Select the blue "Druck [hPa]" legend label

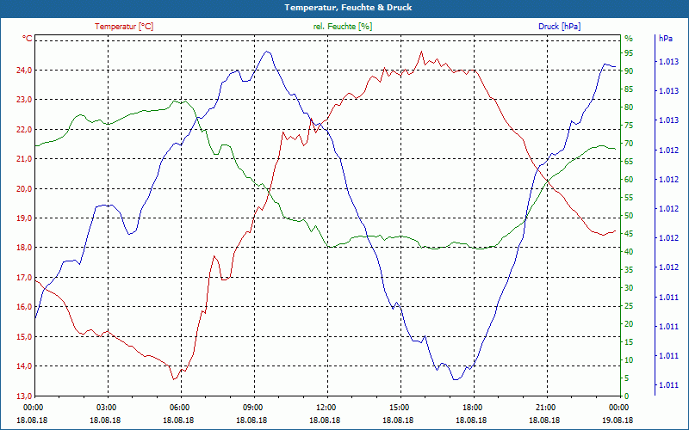click(559, 27)
